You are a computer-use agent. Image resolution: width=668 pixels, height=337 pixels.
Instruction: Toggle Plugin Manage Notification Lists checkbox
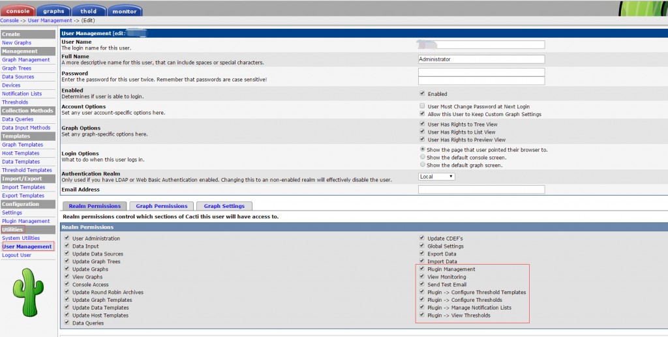coord(422,307)
